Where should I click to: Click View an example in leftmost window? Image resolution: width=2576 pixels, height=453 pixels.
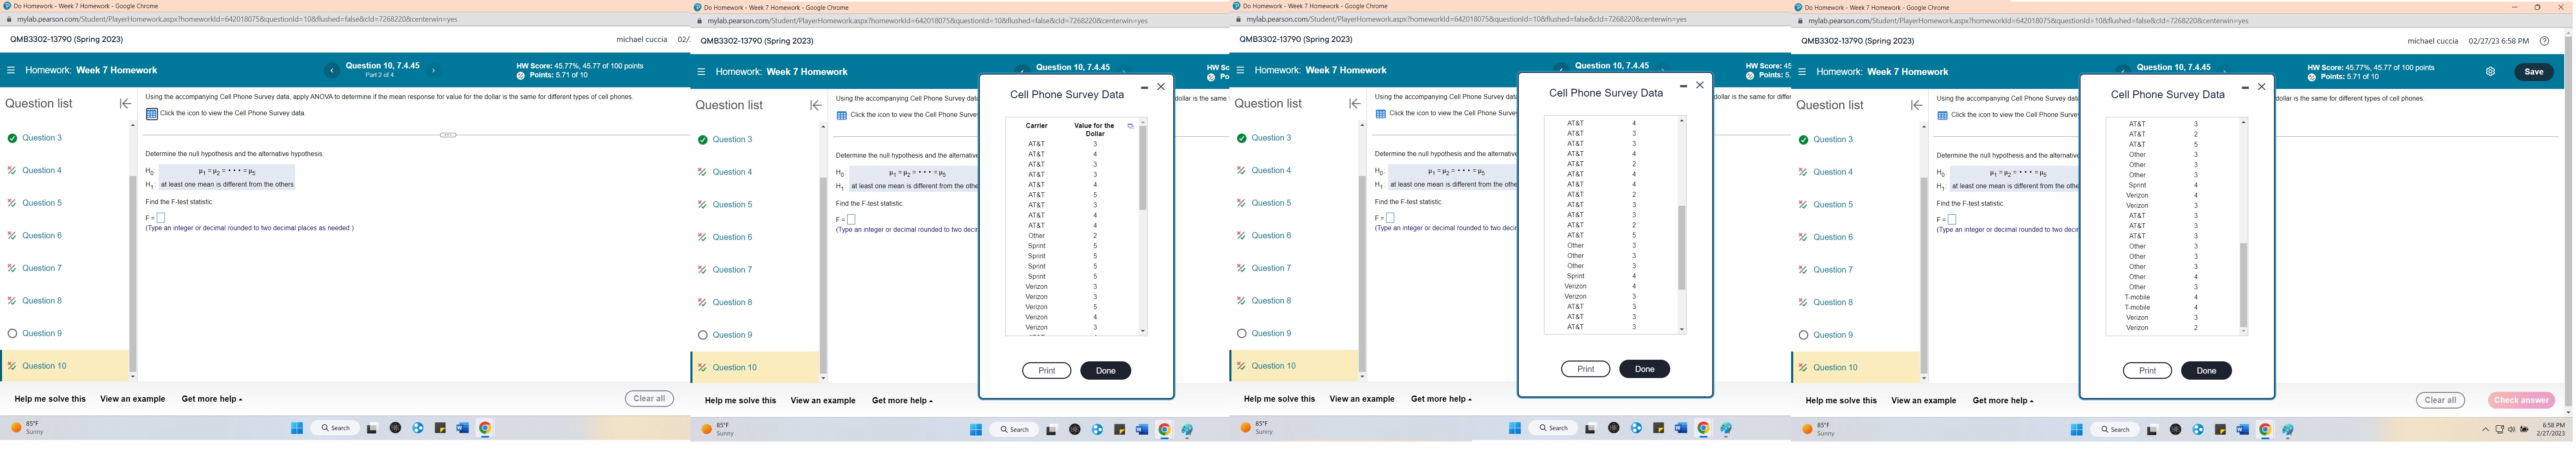pos(132,399)
